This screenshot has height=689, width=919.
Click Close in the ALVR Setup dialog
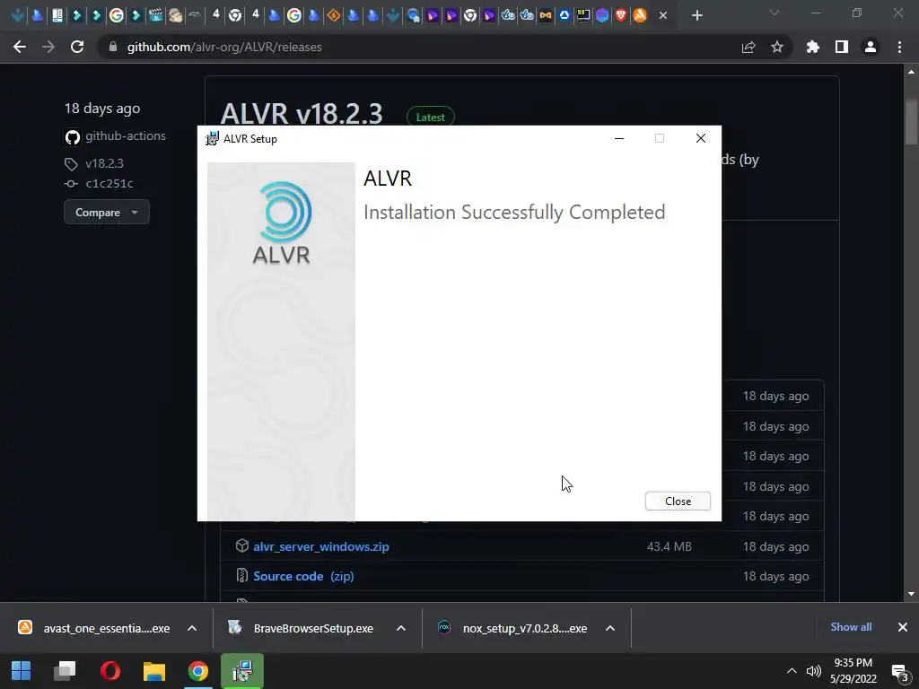678,501
